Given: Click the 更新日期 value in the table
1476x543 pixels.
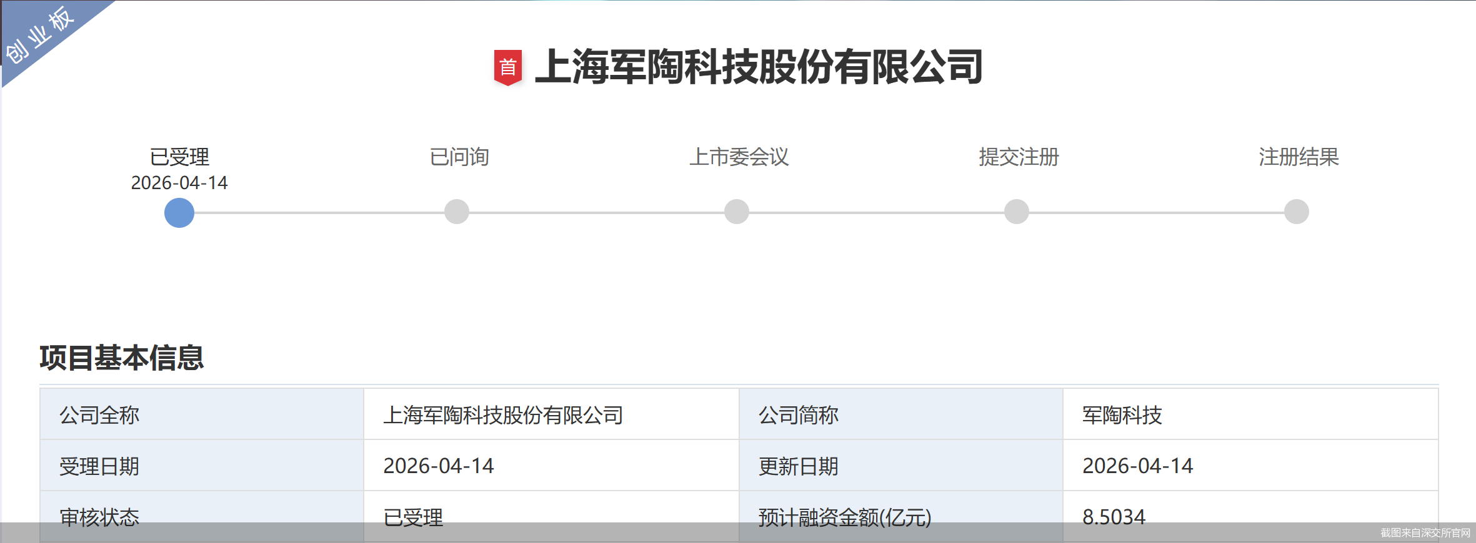Looking at the screenshot, I should click(1137, 466).
